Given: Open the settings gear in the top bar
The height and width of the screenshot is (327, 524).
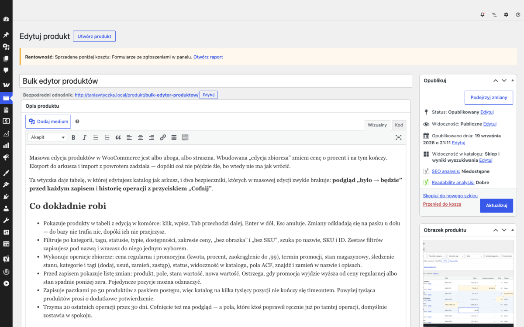Looking at the screenshot, I should coord(506,14).
